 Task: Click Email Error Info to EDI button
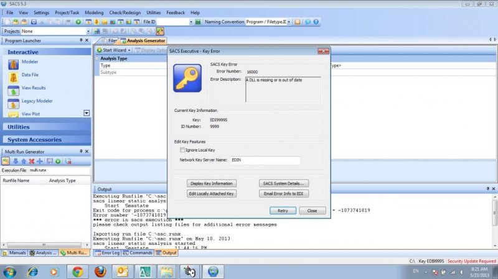point(284,193)
